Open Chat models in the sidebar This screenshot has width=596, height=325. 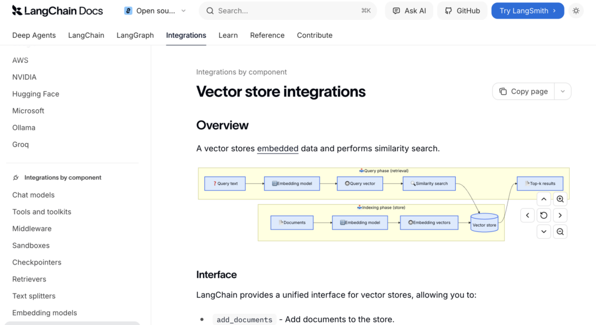tap(33, 195)
